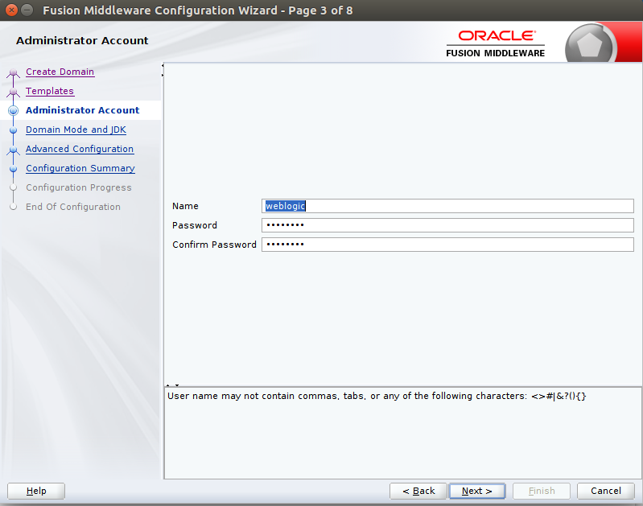Focus the Name field containing weblogic
The height and width of the screenshot is (506, 643).
click(447, 206)
